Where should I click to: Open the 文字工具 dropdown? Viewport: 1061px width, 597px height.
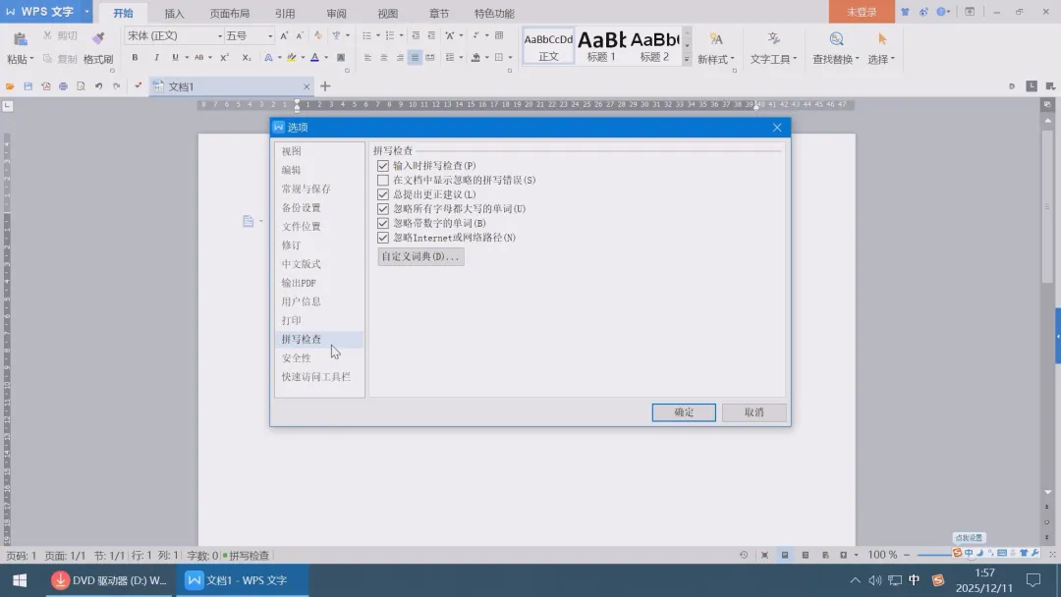773,59
